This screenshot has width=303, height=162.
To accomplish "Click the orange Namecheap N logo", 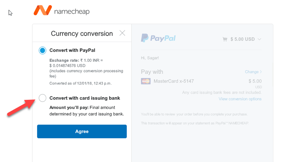I will tap(43, 10).
